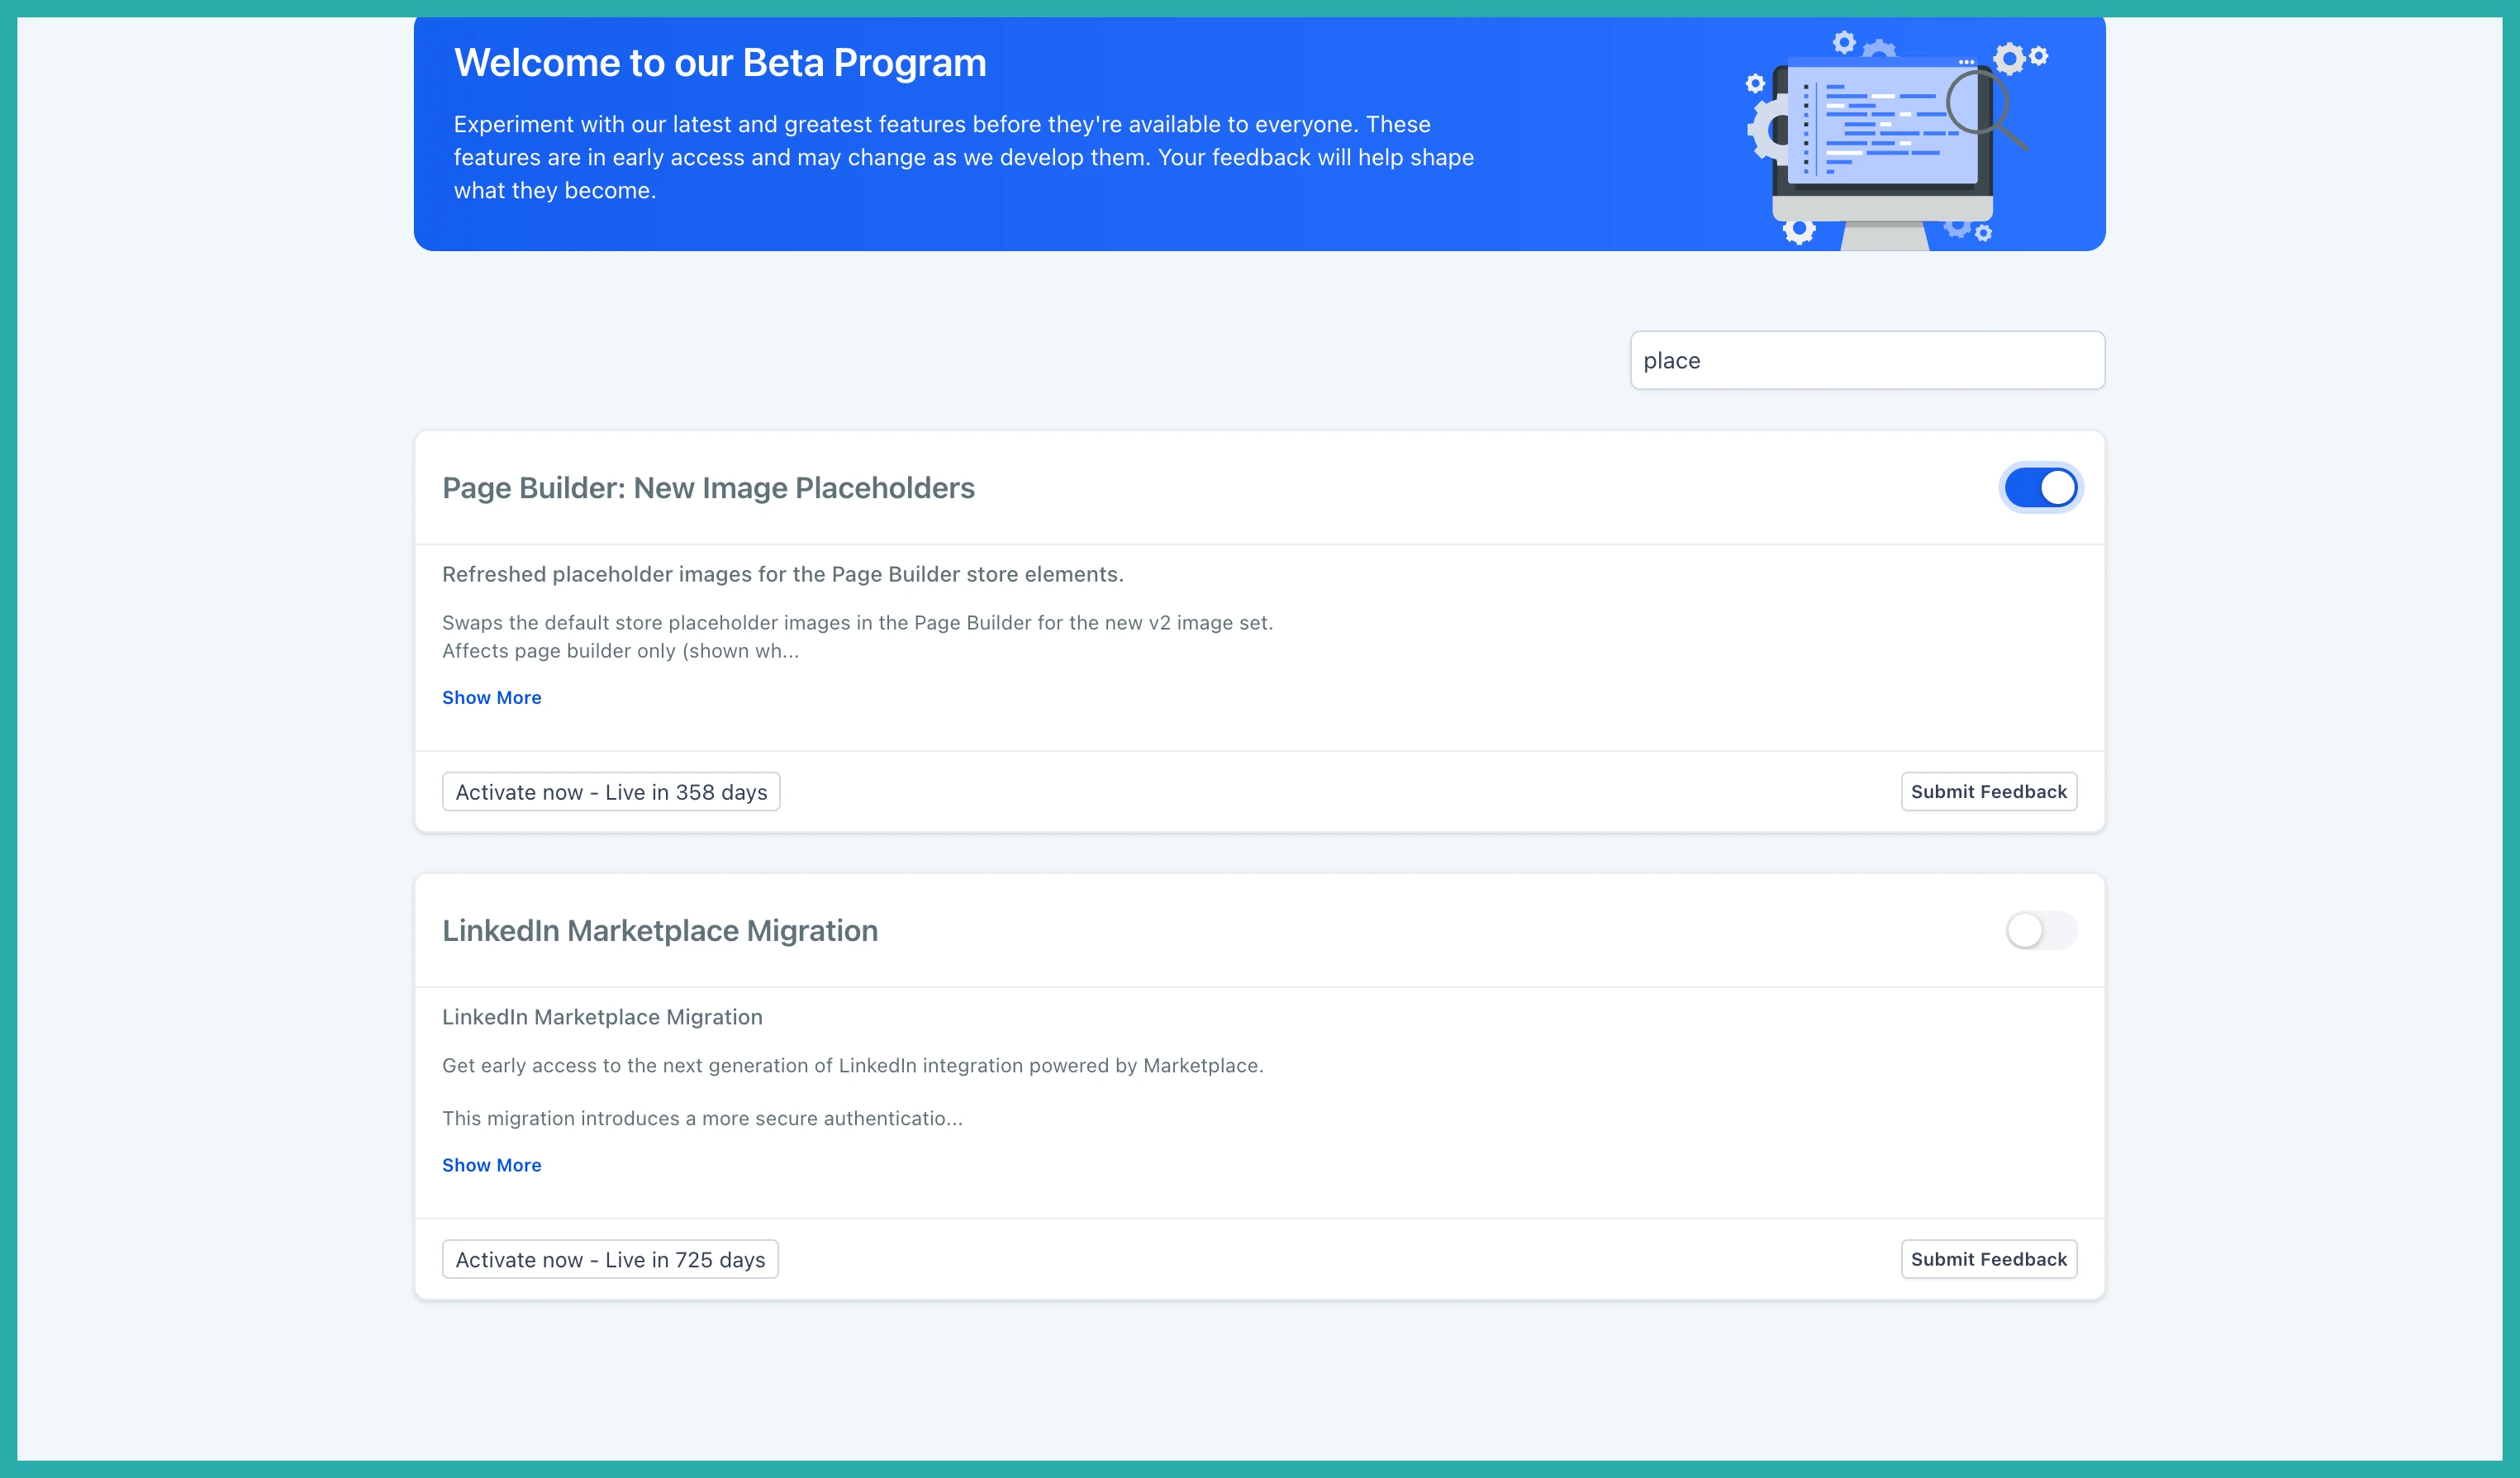Viewport: 2520px width, 1478px height.
Task: Disable Page Builder New Image Placeholders toggle
Action: tap(2040, 488)
